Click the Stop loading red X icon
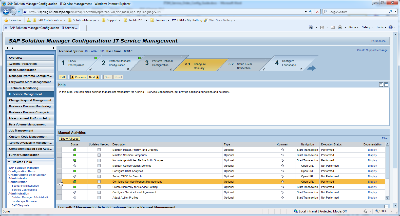Viewport: 400px width, 216px height. [x=317, y=12]
